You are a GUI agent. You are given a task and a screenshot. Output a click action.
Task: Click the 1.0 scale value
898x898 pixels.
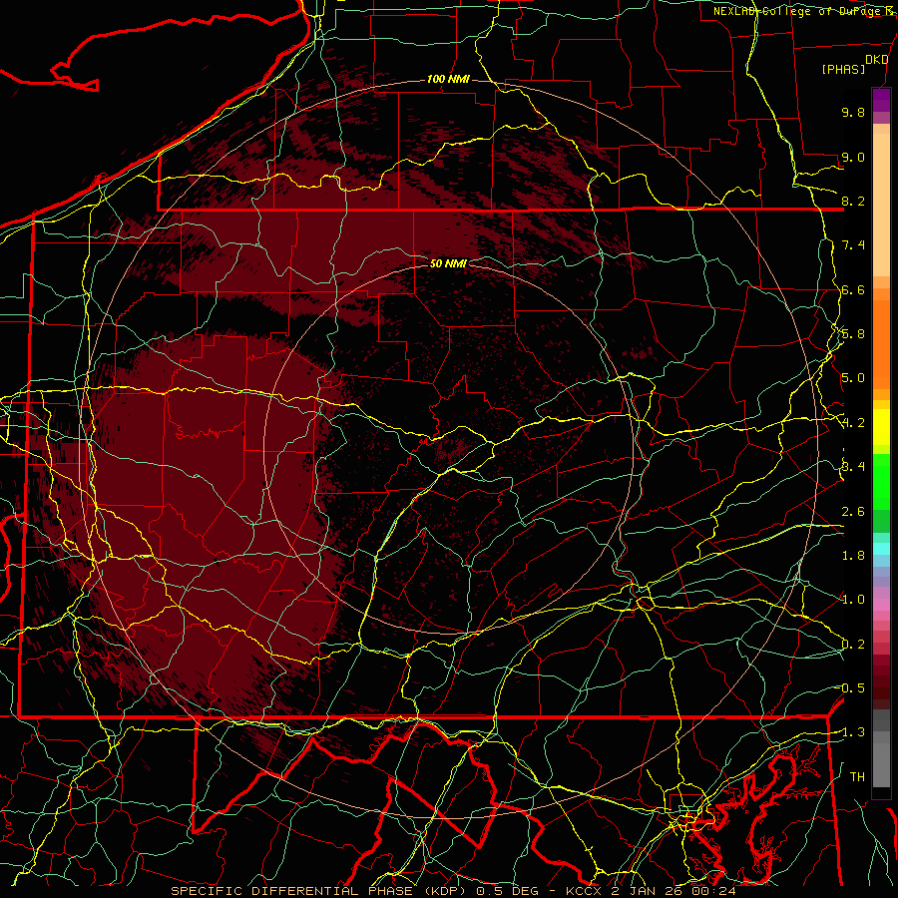[853, 600]
